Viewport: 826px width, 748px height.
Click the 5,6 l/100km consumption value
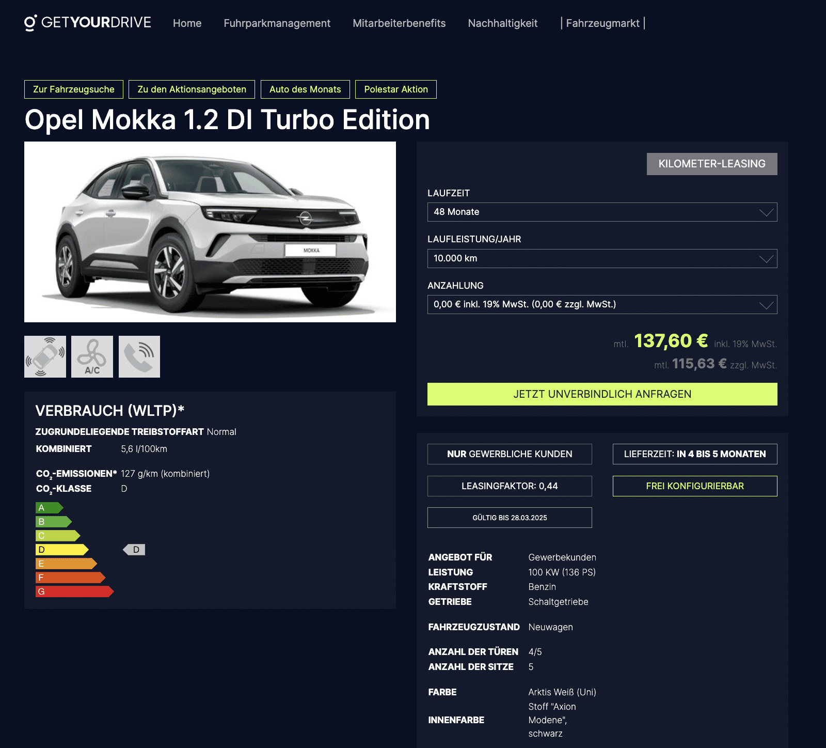(x=144, y=449)
